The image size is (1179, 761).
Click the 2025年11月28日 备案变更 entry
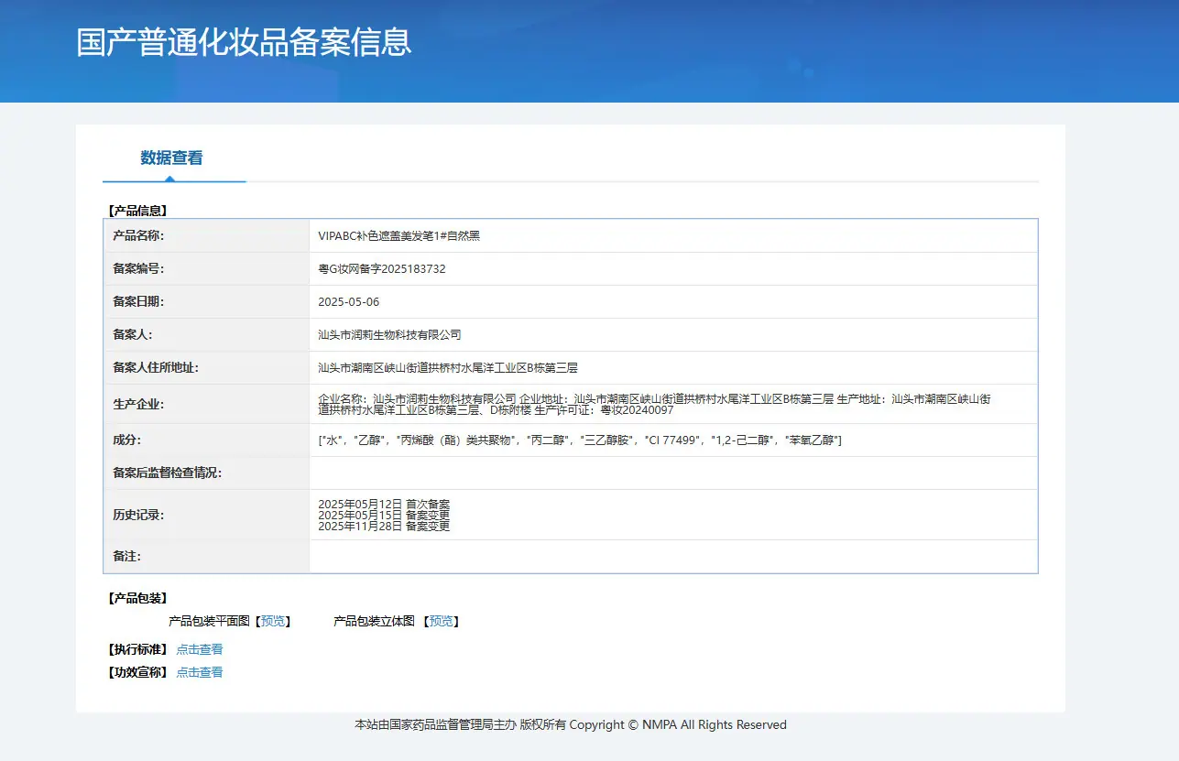click(x=384, y=526)
